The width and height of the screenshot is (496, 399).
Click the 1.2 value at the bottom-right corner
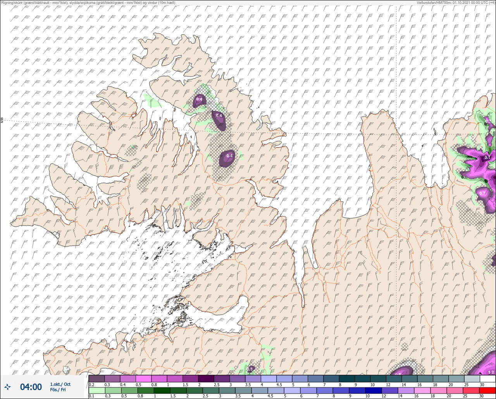click(x=491, y=373)
